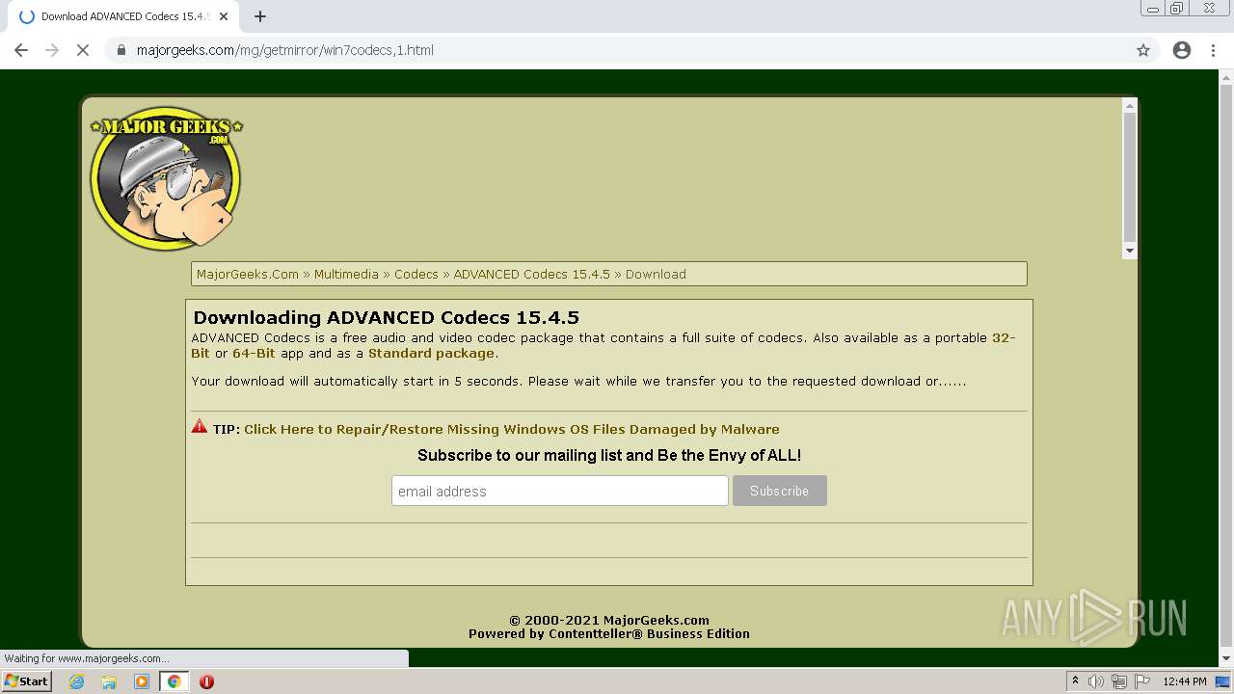Click the red antivirus icon on the taskbar

tap(206, 681)
